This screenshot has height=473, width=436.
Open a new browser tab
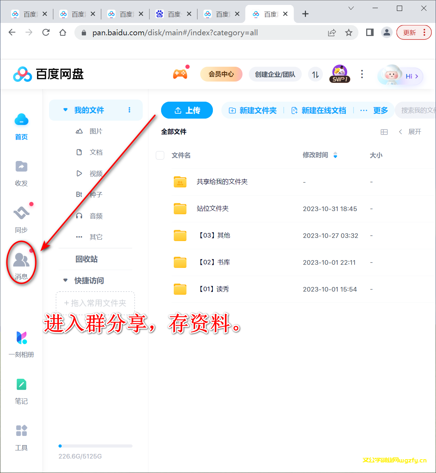coord(305,14)
